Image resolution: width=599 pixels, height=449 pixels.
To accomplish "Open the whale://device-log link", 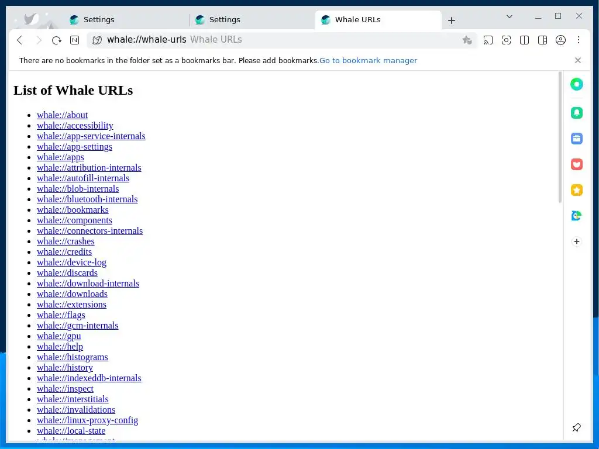I will click(x=71, y=263).
